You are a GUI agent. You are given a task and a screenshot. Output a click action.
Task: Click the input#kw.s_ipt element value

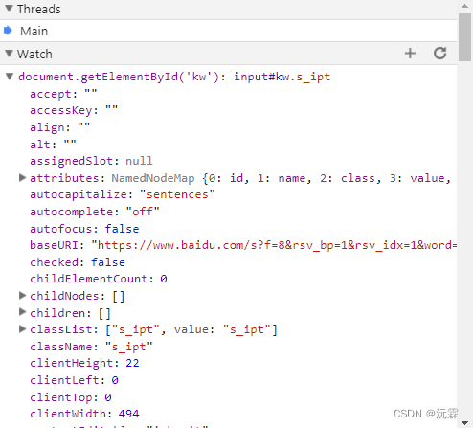tap(282, 77)
